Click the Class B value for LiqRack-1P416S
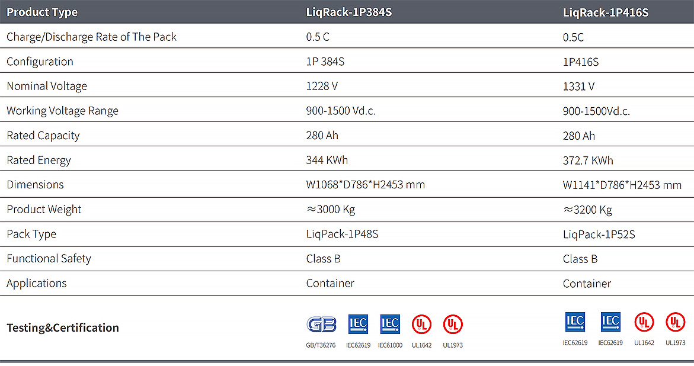694x366 pixels. [580, 259]
